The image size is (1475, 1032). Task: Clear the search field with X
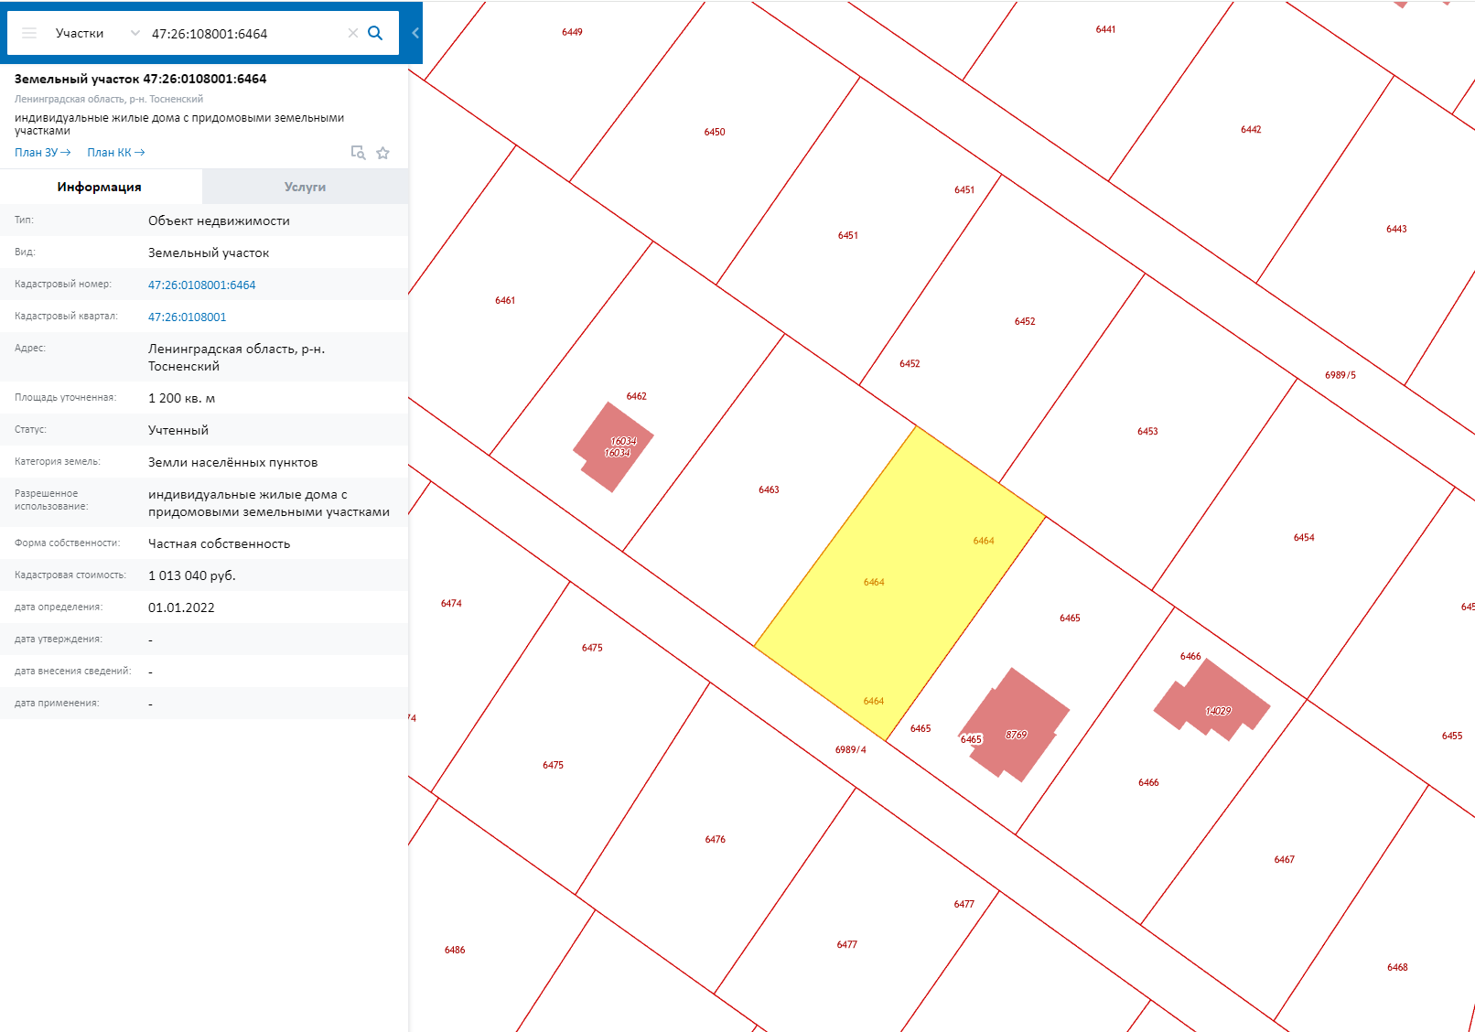click(353, 33)
